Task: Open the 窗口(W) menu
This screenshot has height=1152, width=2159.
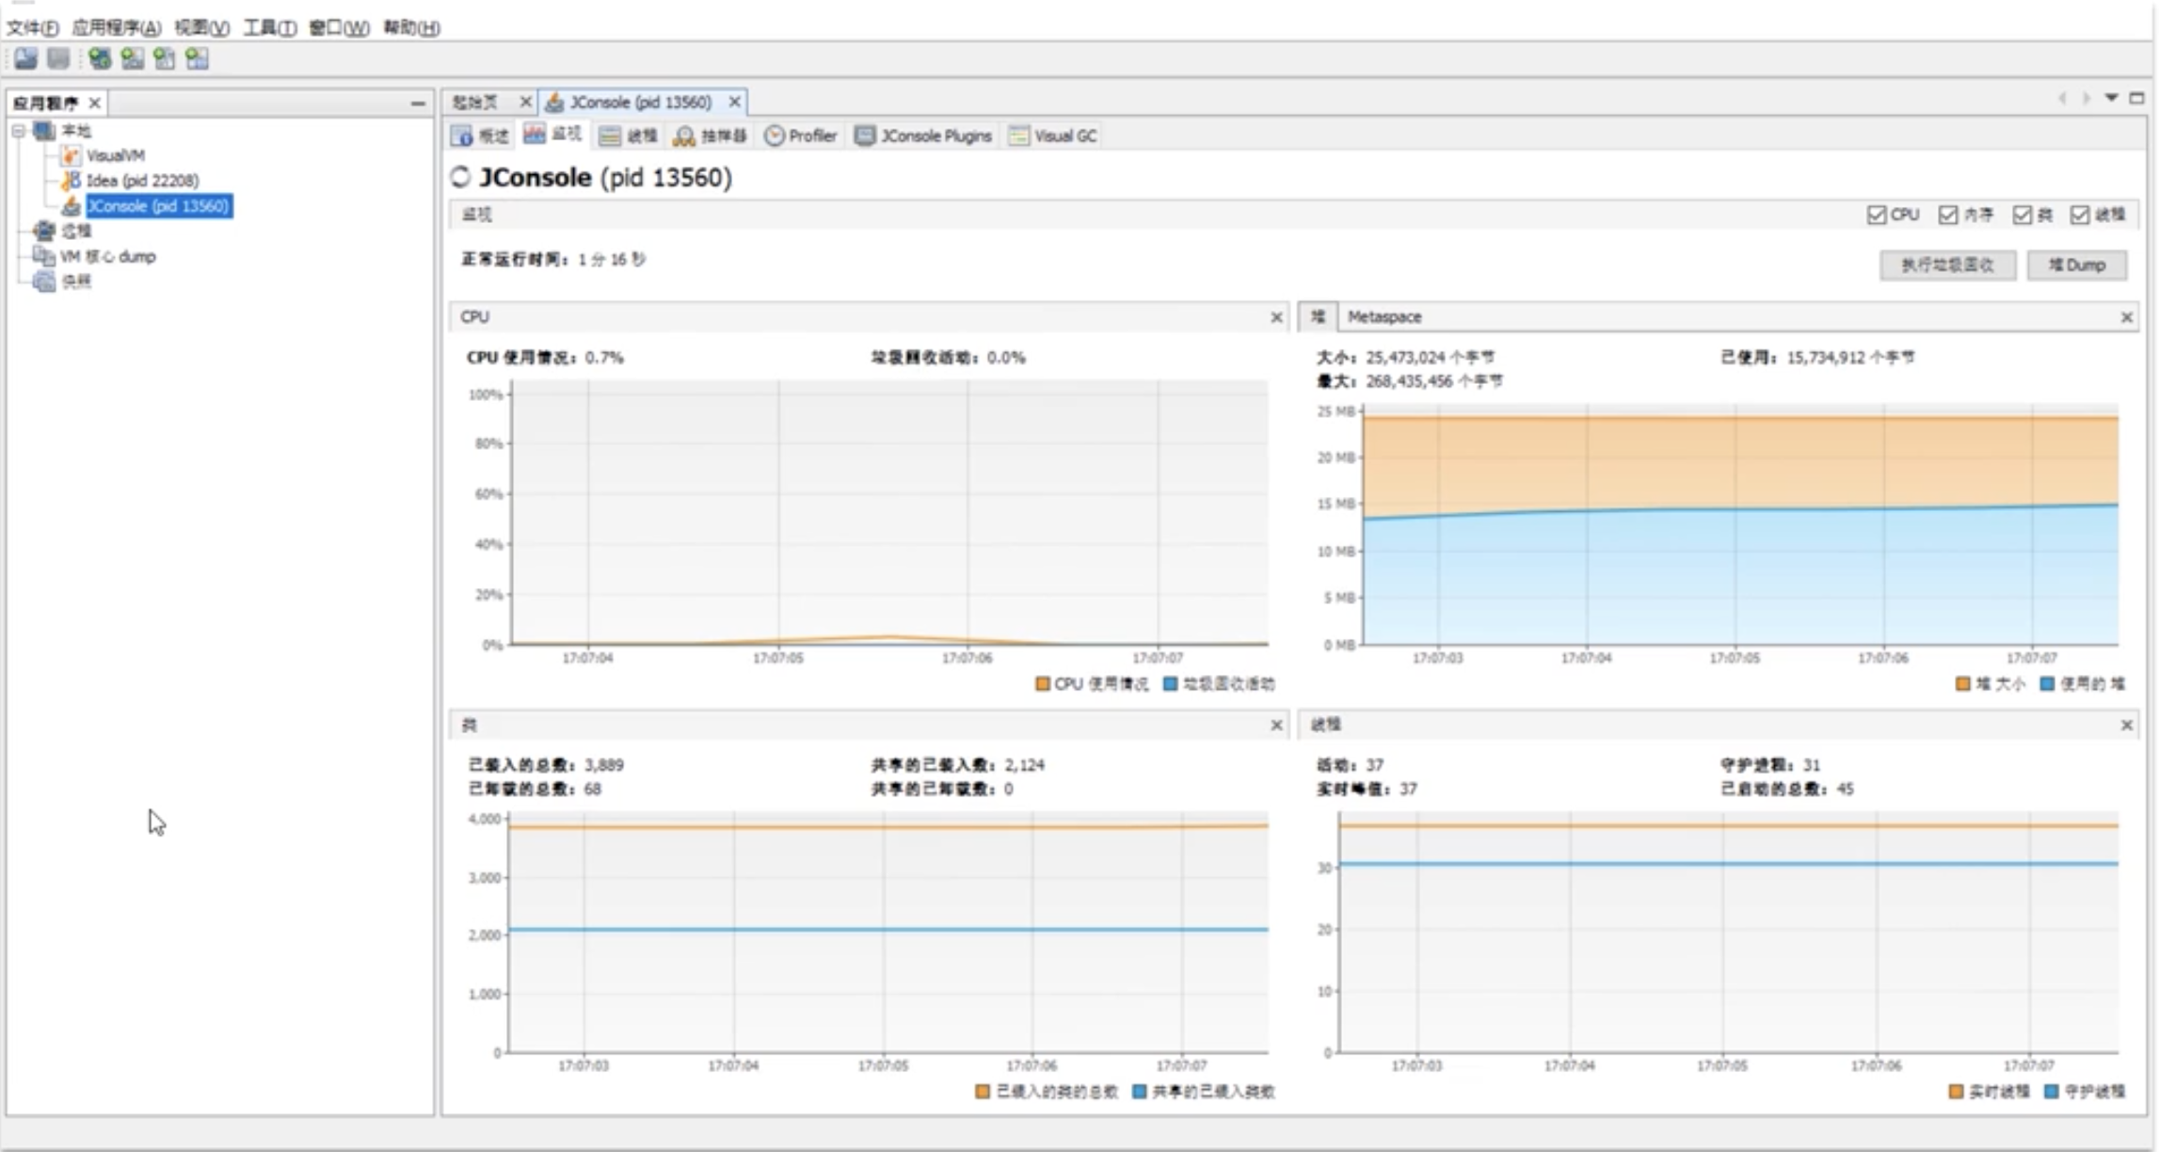Action: pos(339,27)
